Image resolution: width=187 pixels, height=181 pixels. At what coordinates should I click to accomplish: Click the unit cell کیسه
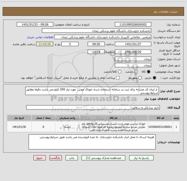[67, 127]
